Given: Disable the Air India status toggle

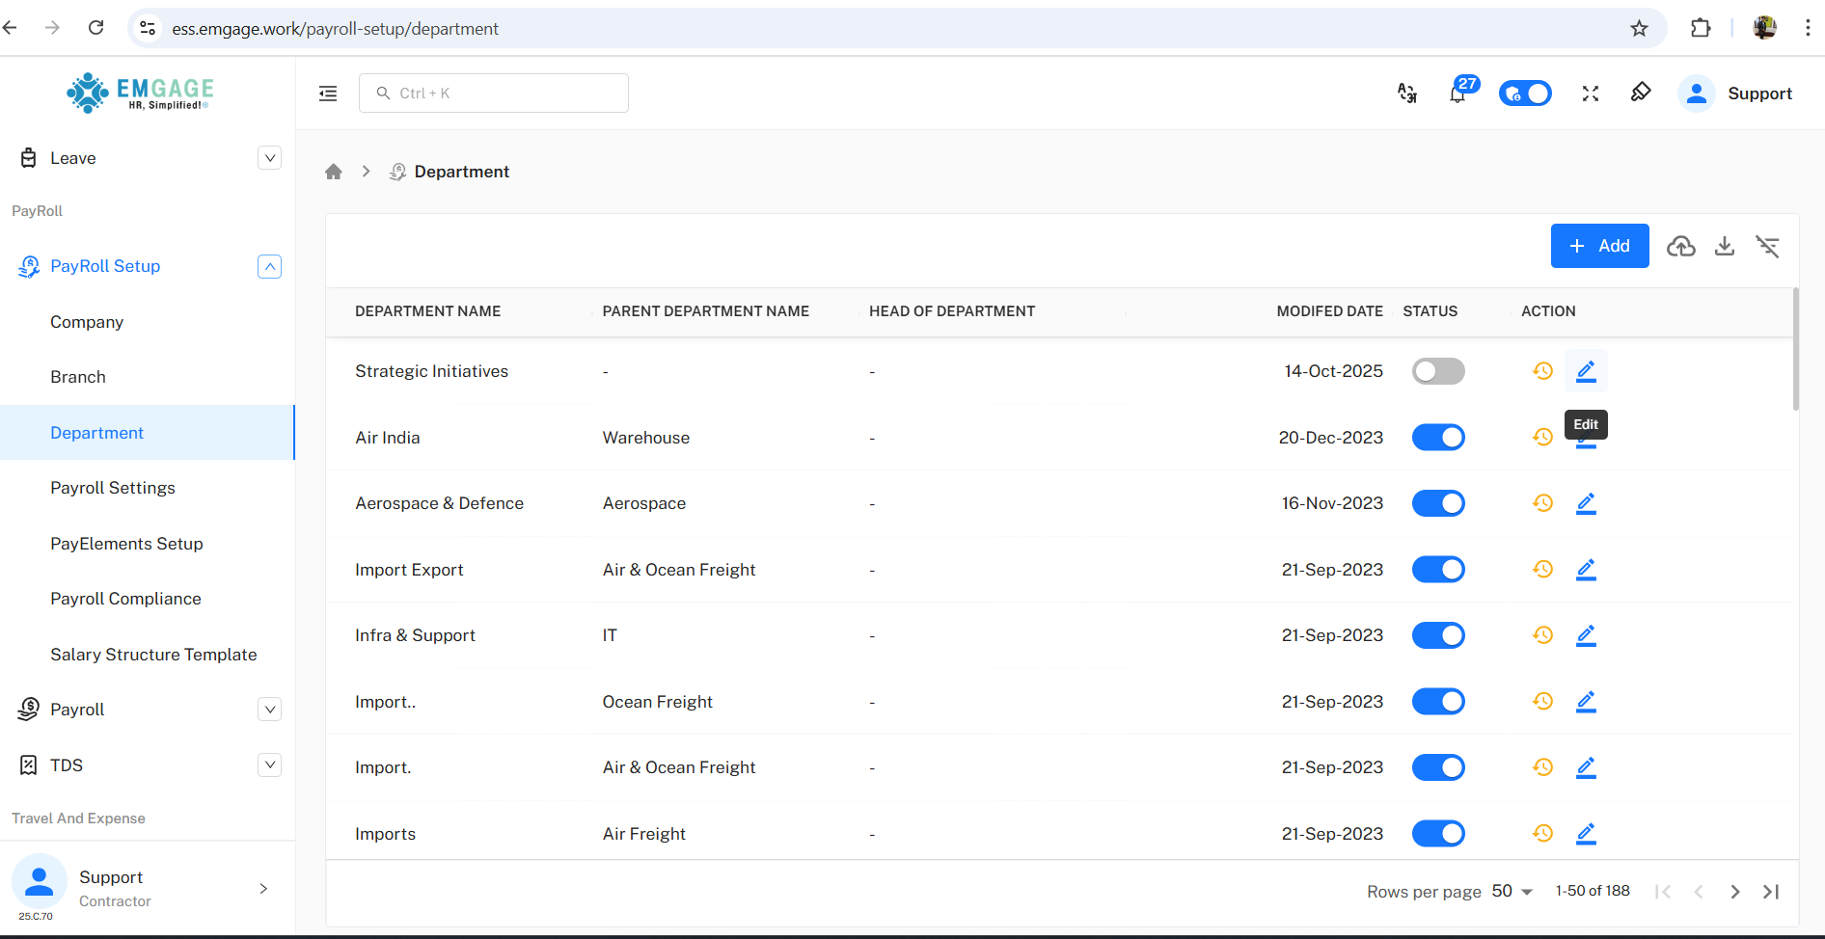Looking at the screenshot, I should [1438, 438].
